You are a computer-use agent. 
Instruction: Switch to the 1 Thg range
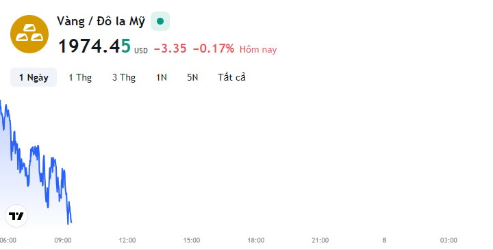click(x=80, y=77)
